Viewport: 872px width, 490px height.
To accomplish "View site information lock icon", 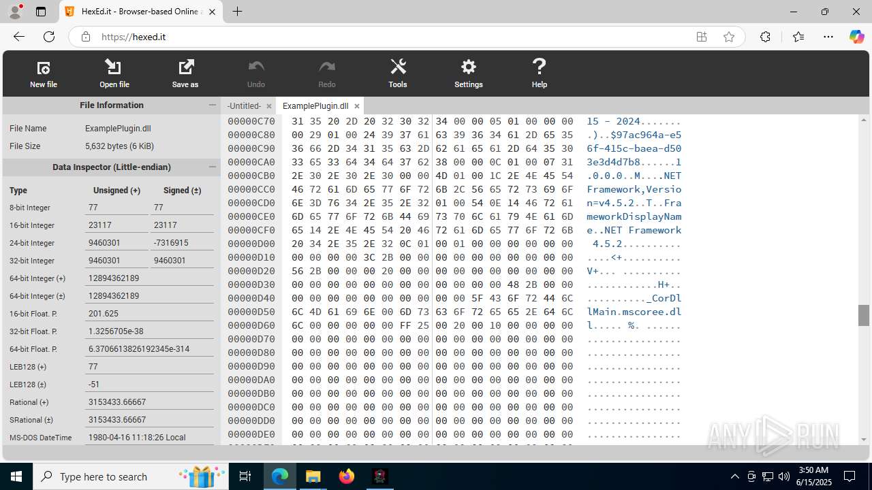I will pyautogui.click(x=86, y=37).
